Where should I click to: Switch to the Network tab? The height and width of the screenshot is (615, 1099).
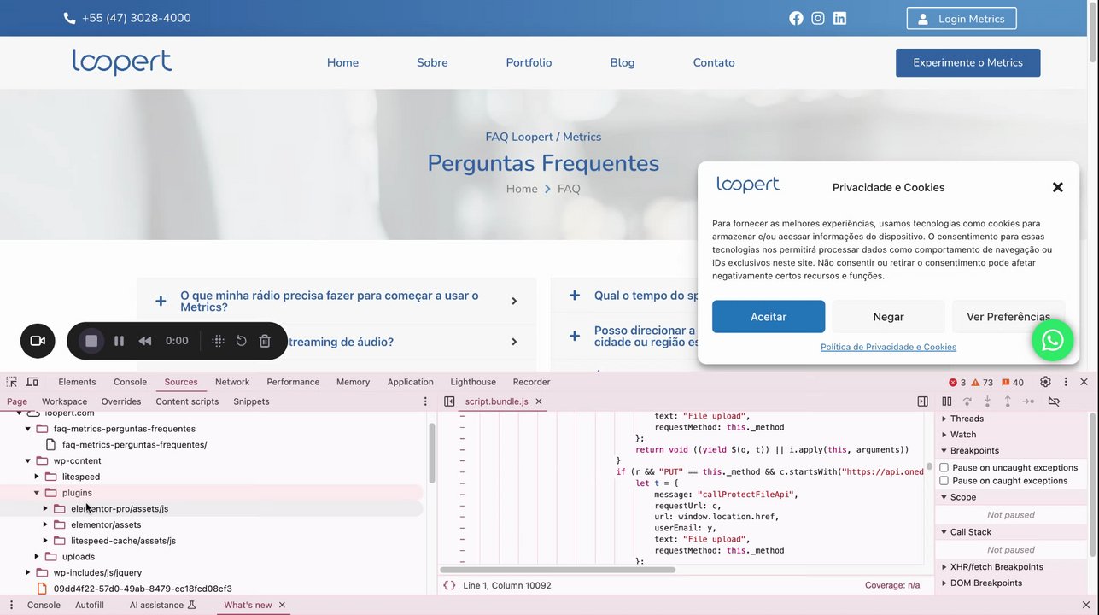click(232, 382)
